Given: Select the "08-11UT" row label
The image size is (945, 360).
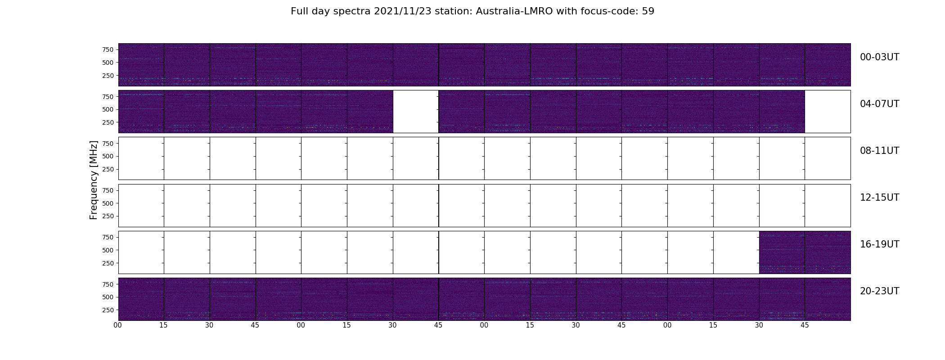Looking at the screenshot, I should [x=879, y=151].
